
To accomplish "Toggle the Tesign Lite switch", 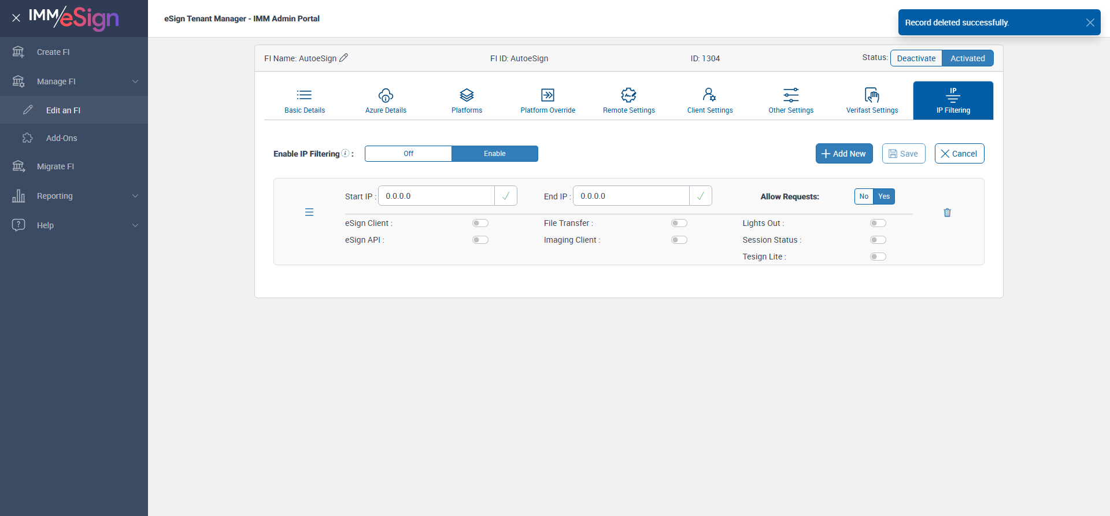I will pyautogui.click(x=878, y=257).
